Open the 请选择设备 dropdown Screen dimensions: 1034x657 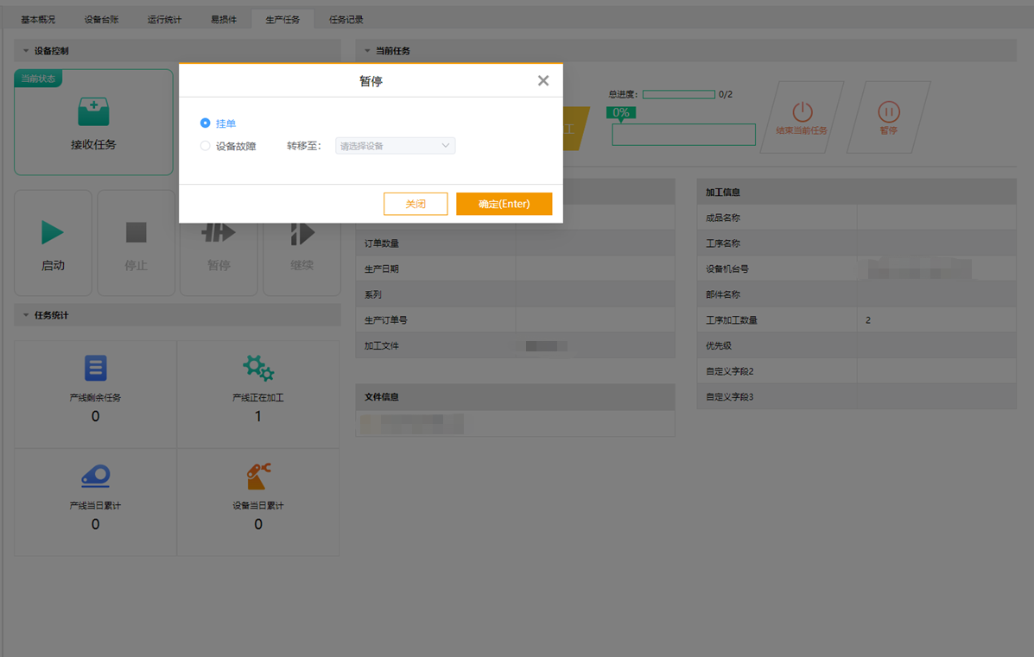[395, 146]
